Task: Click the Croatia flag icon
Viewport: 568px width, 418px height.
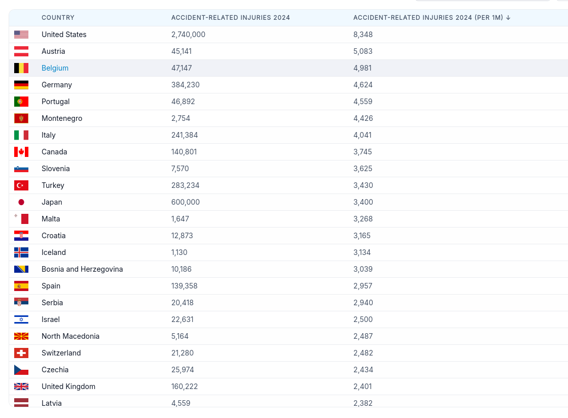Action: 21,236
